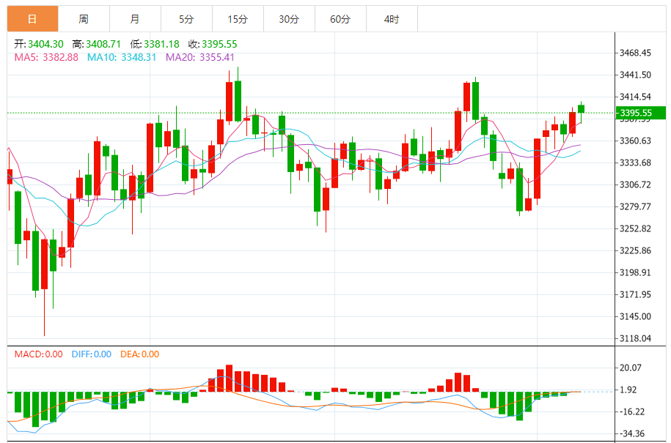Click the 3360.63 price axis label

[x=636, y=141]
